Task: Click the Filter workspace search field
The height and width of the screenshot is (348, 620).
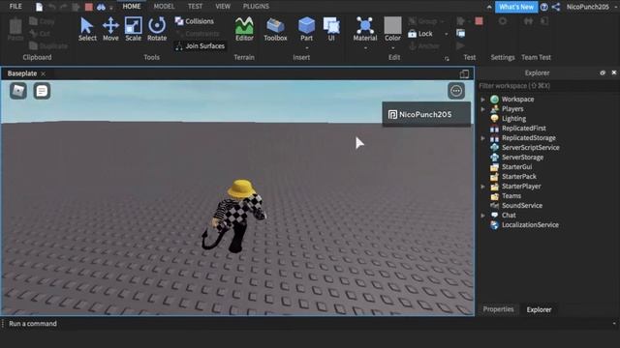Action: [546, 86]
